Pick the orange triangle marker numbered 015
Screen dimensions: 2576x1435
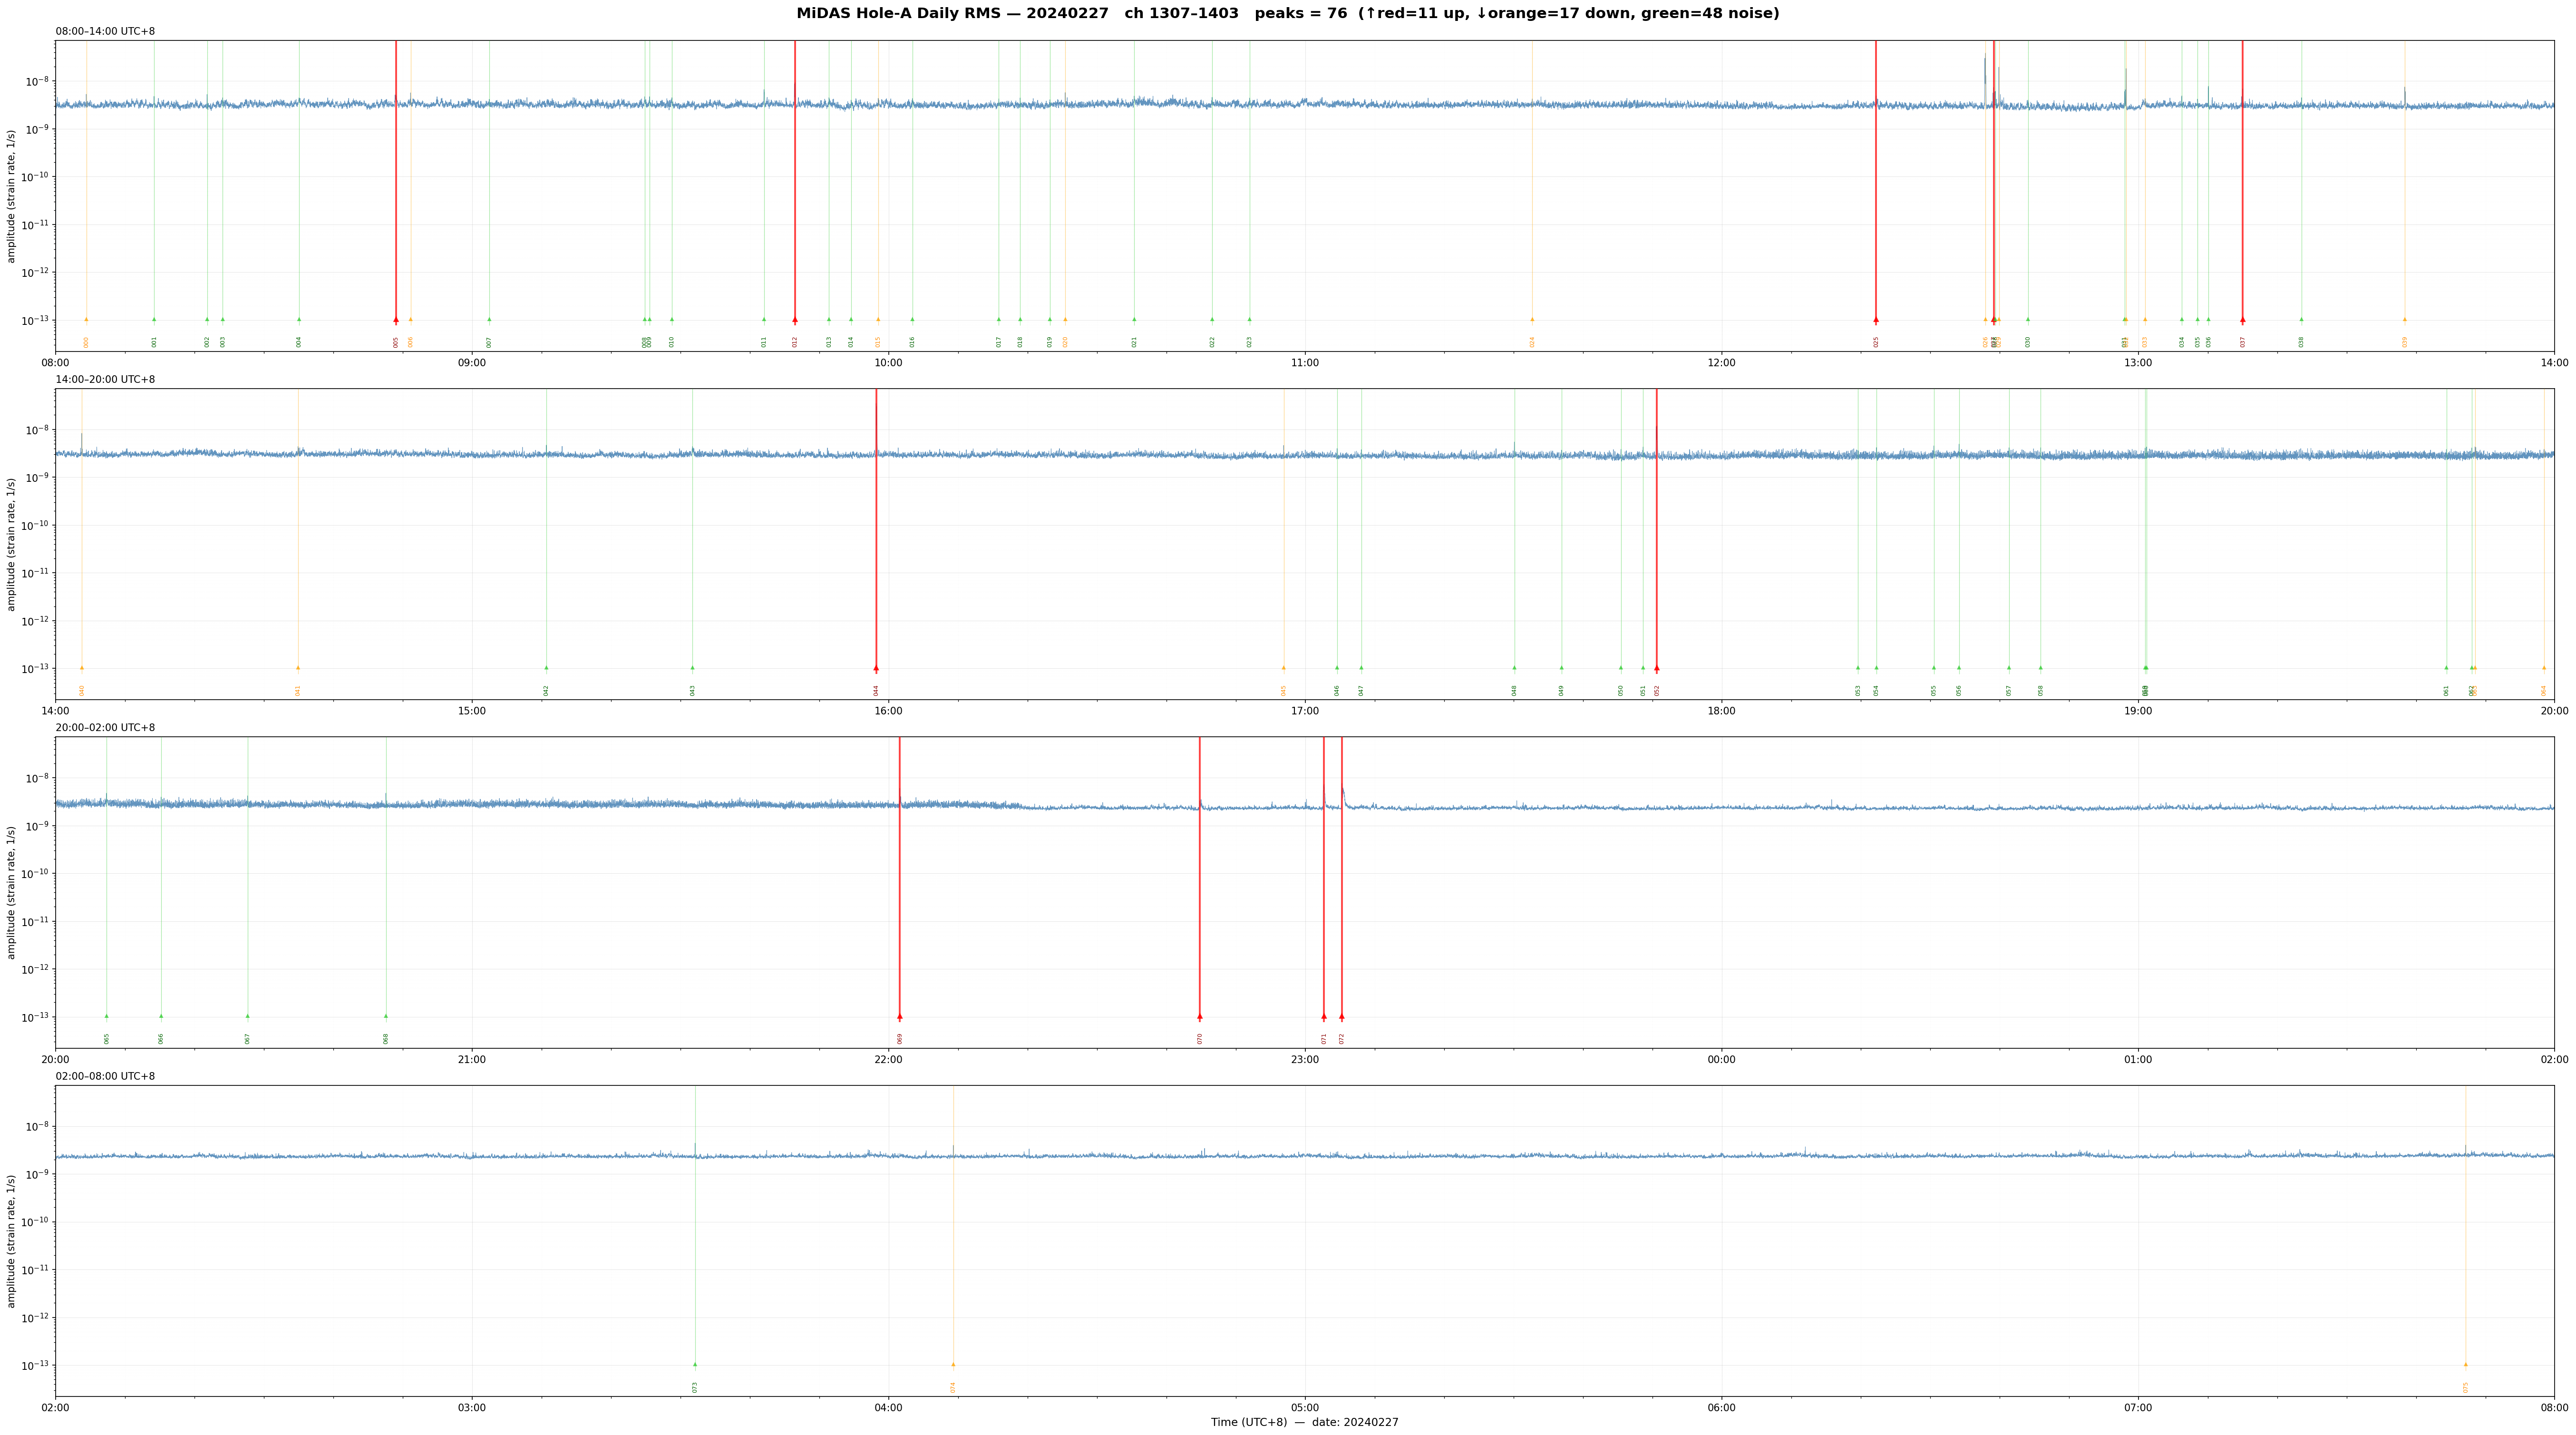879,320
